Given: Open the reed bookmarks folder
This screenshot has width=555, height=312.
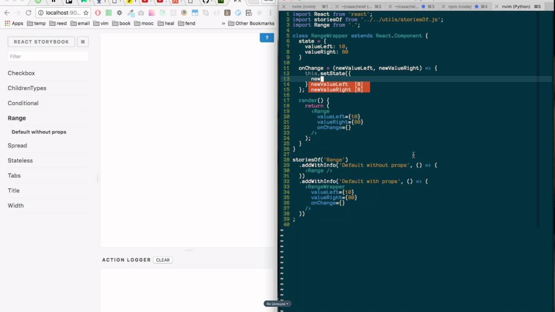Looking at the screenshot, I should [58, 23].
